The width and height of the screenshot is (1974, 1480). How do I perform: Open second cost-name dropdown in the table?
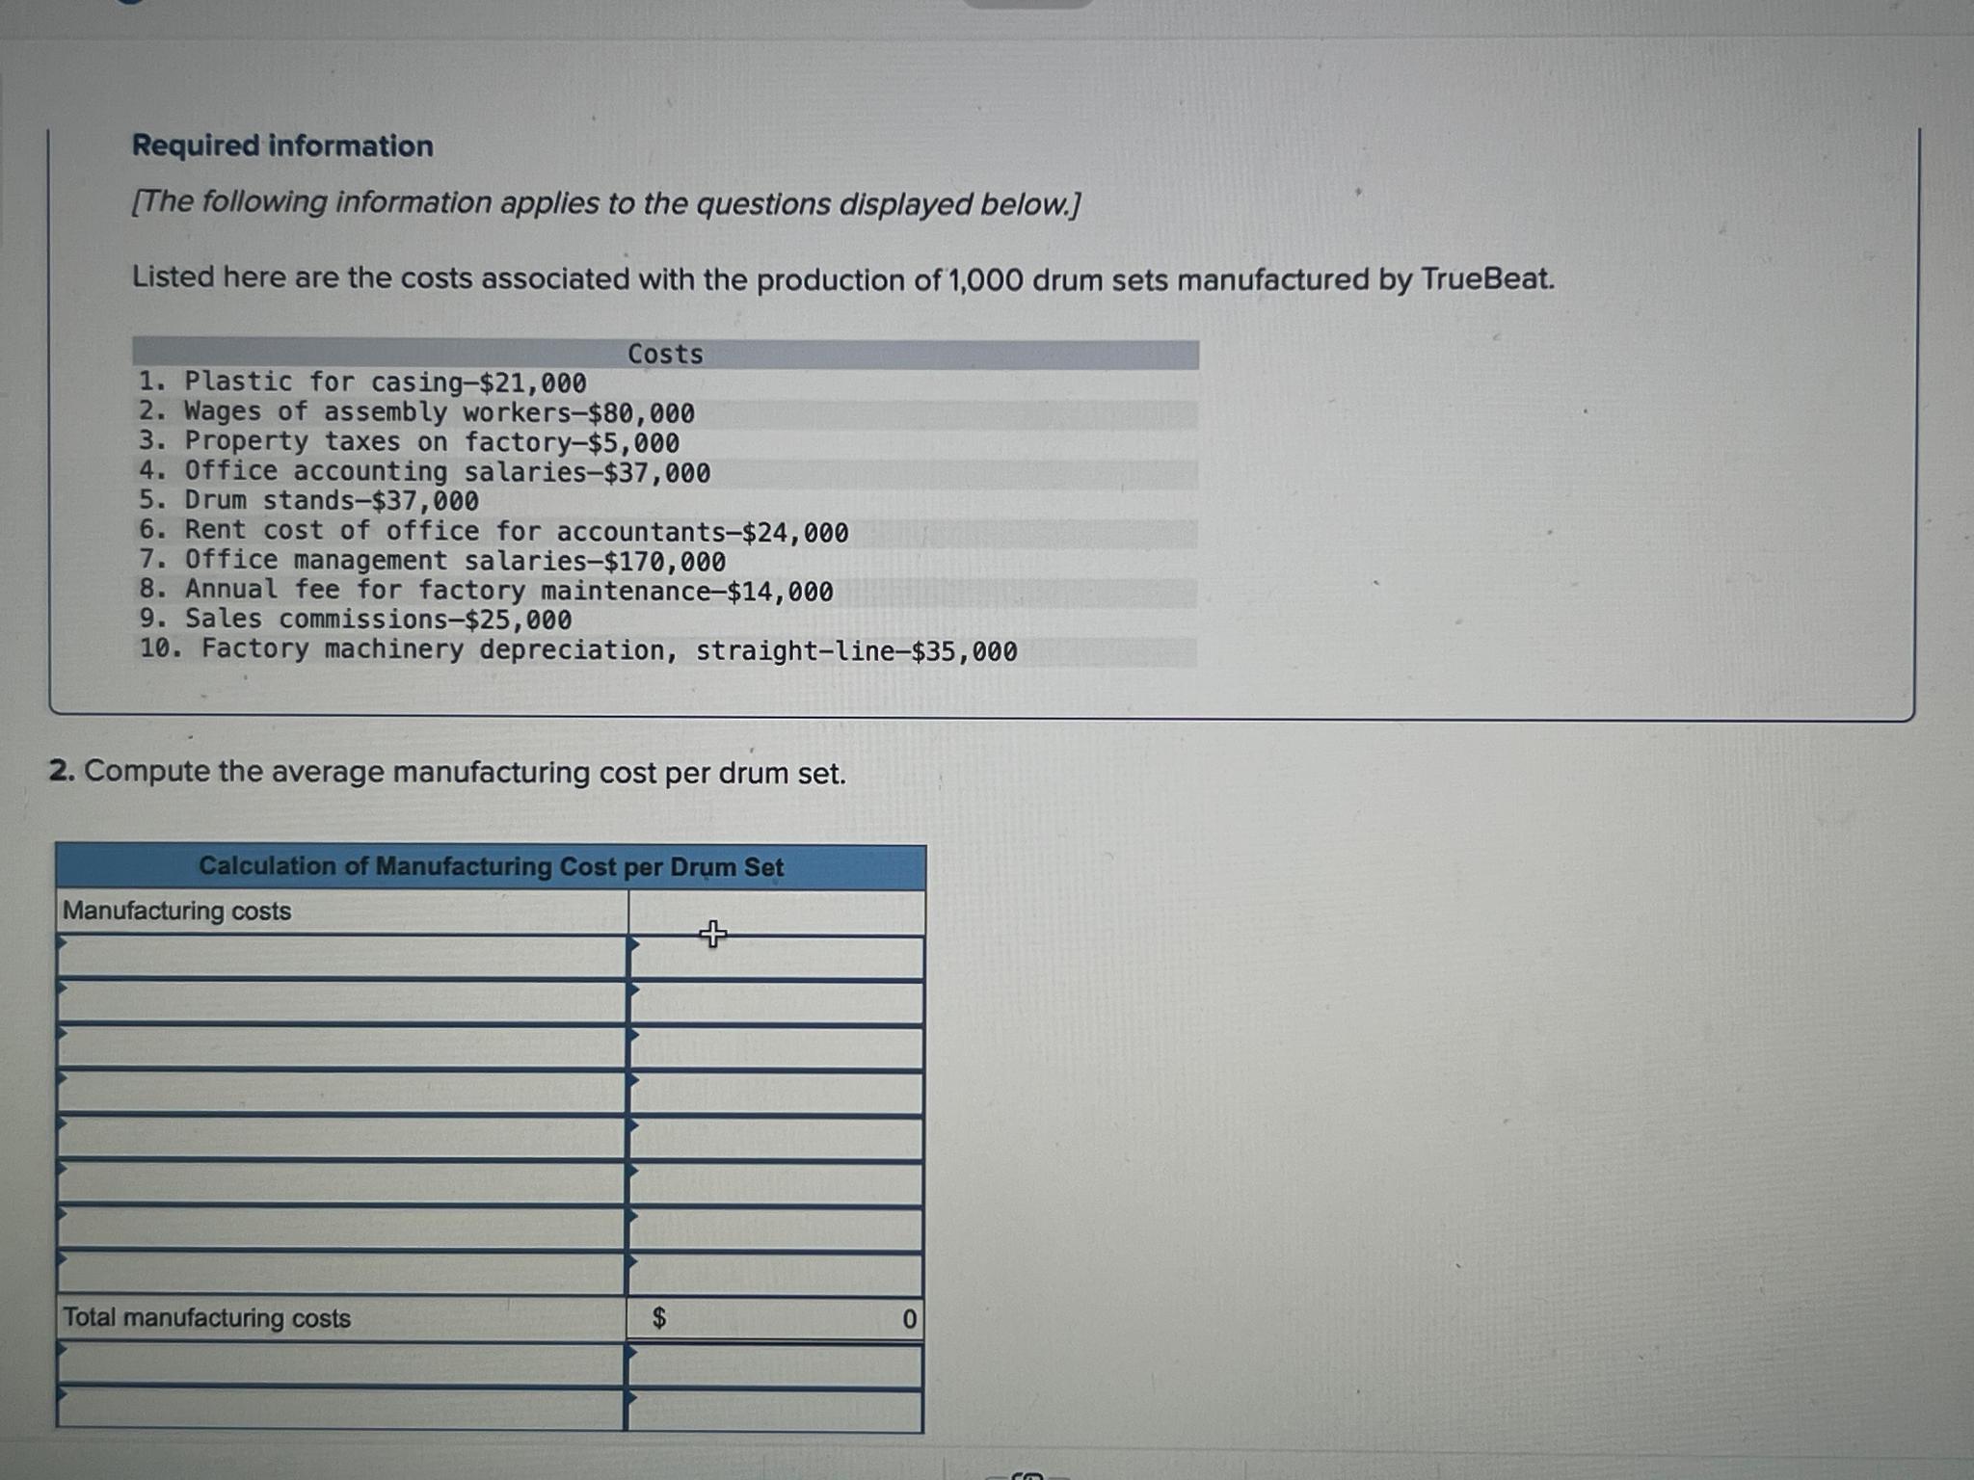(x=342, y=1002)
